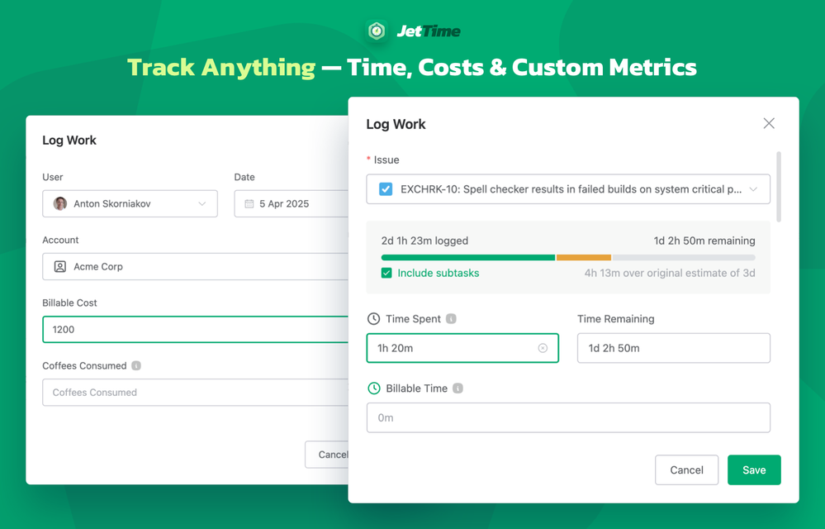Click Anton Skorniakov's avatar in the User field
The width and height of the screenshot is (825, 529).
pos(60,203)
